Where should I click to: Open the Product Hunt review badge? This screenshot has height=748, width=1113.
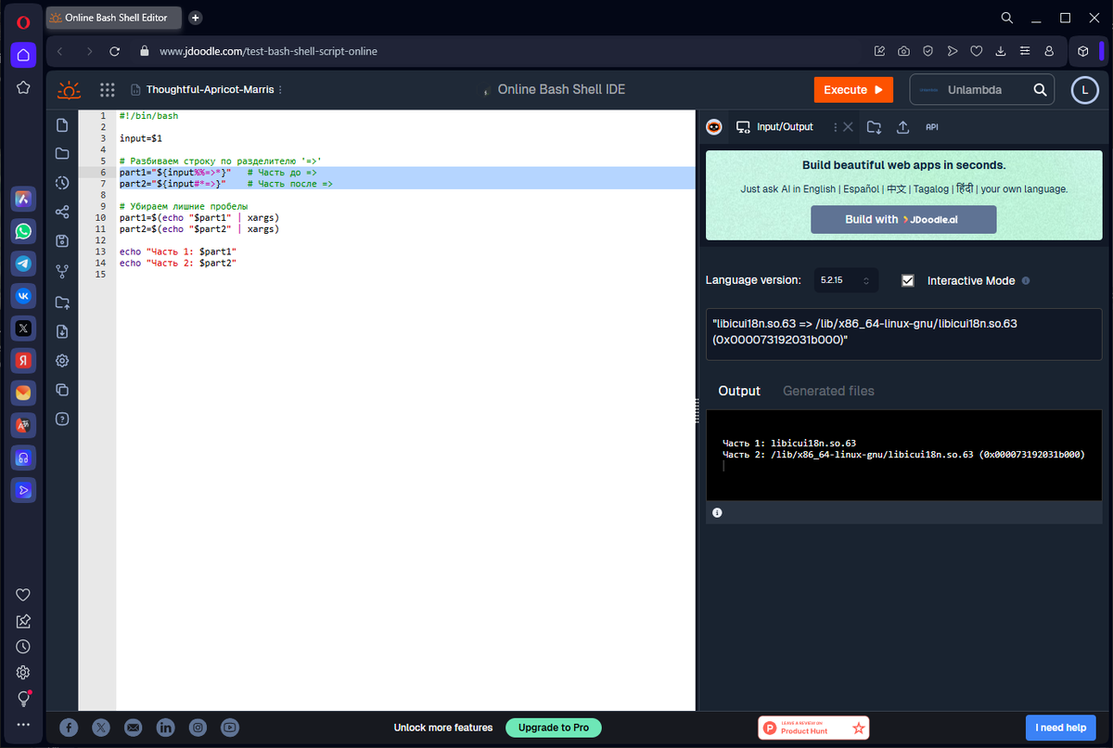pyautogui.click(x=813, y=728)
